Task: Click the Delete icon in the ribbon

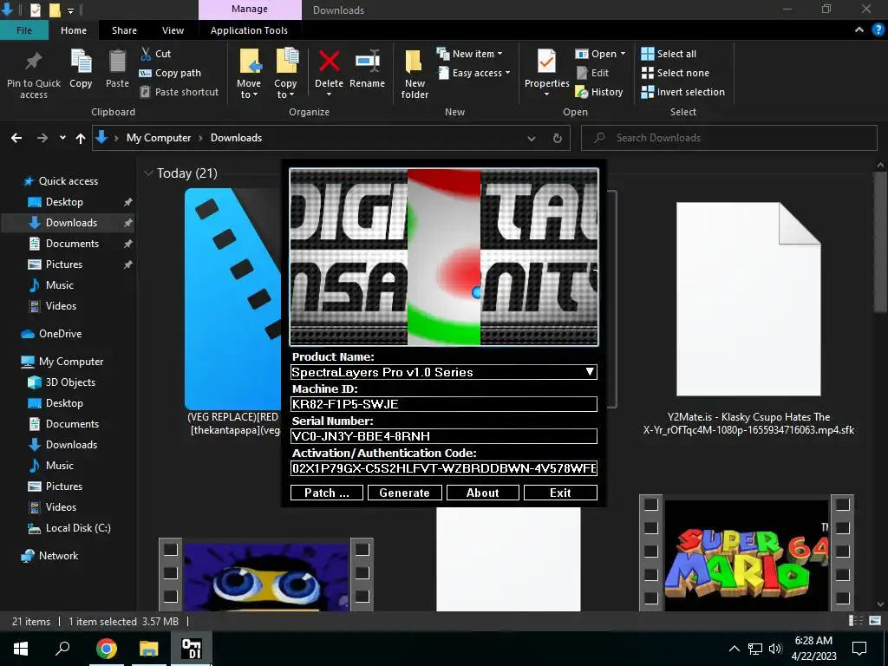Action: 329,62
